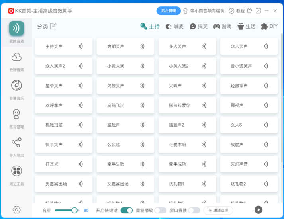Switch to 生活 category tab

pyautogui.click(x=246, y=26)
